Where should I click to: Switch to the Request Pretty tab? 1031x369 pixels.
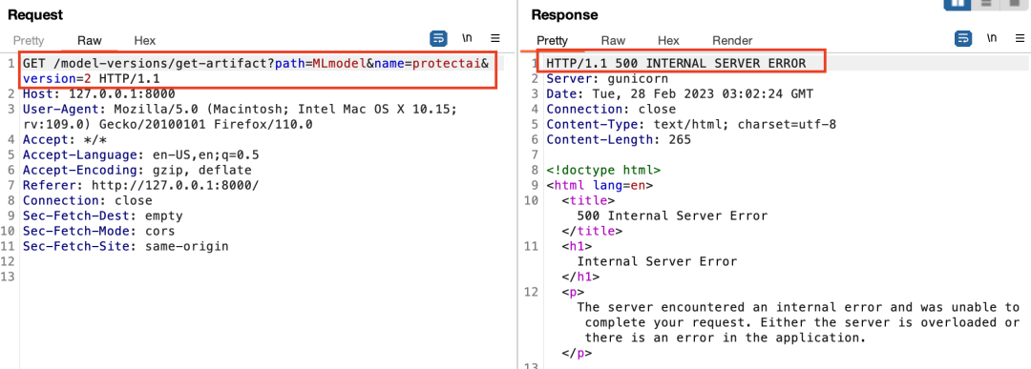29,41
